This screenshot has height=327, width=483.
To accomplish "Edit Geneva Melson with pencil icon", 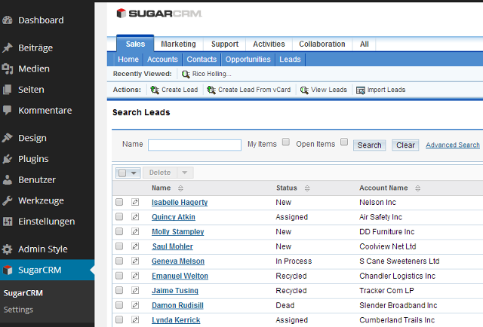I will (x=135, y=261).
